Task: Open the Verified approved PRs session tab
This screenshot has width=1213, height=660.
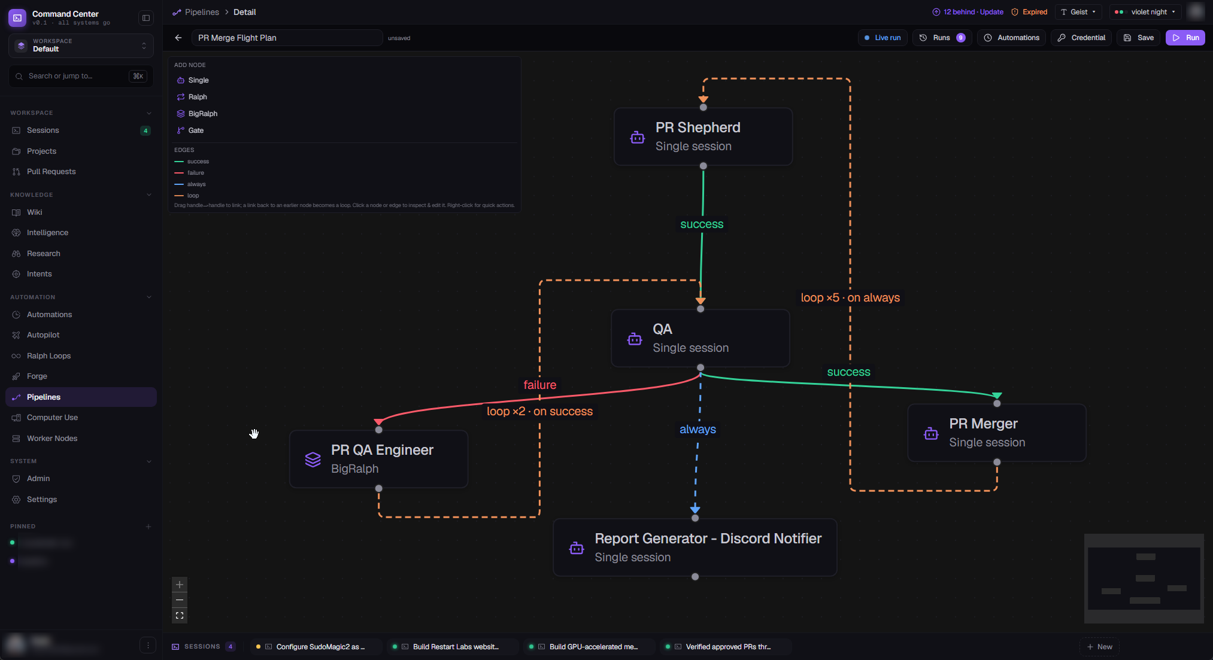Action: (726, 647)
